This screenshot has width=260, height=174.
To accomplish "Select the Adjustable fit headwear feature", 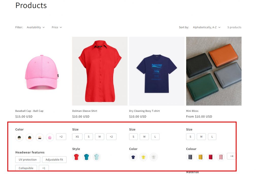I will click(x=54, y=160).
